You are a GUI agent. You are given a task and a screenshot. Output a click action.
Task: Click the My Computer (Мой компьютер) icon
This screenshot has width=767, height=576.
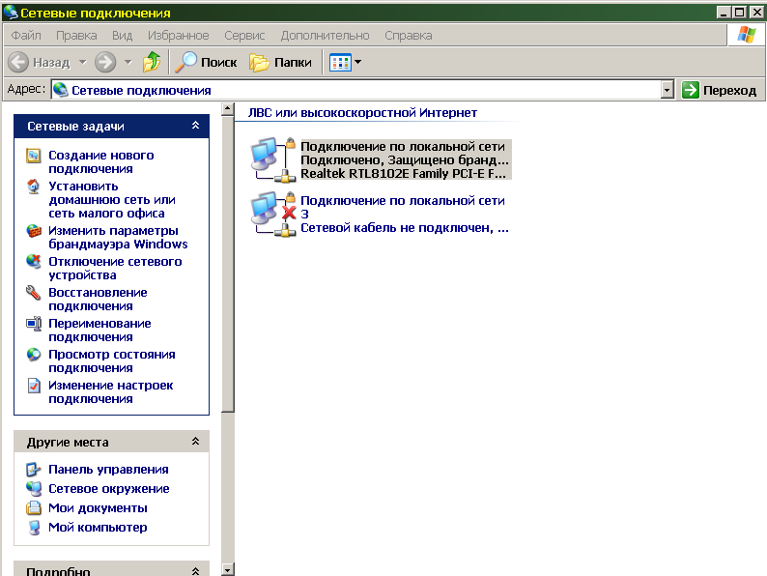(34, 528)
